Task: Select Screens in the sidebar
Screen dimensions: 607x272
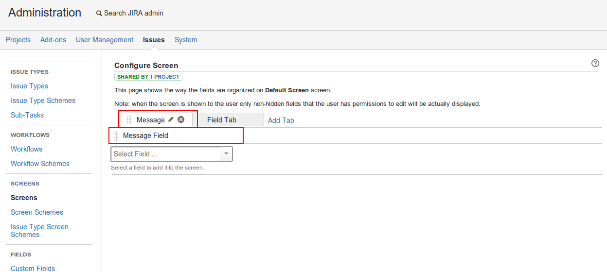Action: tap(24, 198)
